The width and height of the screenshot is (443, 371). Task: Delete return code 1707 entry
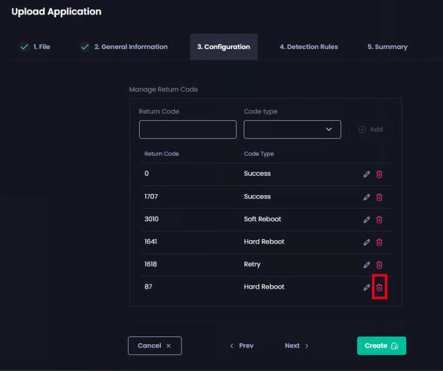pyautogui.click(x=379, y=197)
